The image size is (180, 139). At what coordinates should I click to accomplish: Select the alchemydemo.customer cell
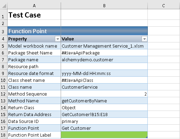coord(104,60)
